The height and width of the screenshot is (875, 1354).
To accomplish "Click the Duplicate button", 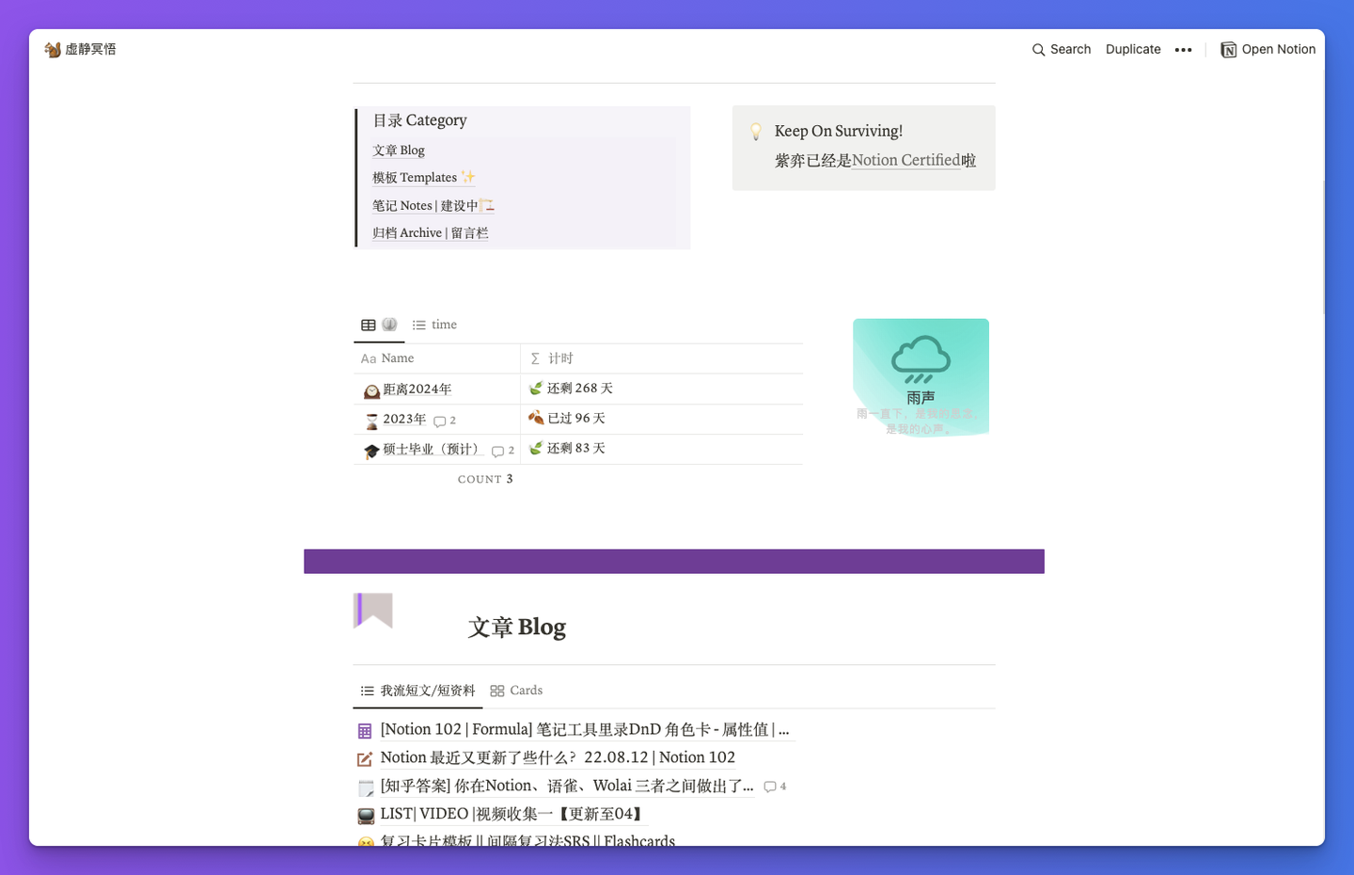I will click(x=1133, y=49).
